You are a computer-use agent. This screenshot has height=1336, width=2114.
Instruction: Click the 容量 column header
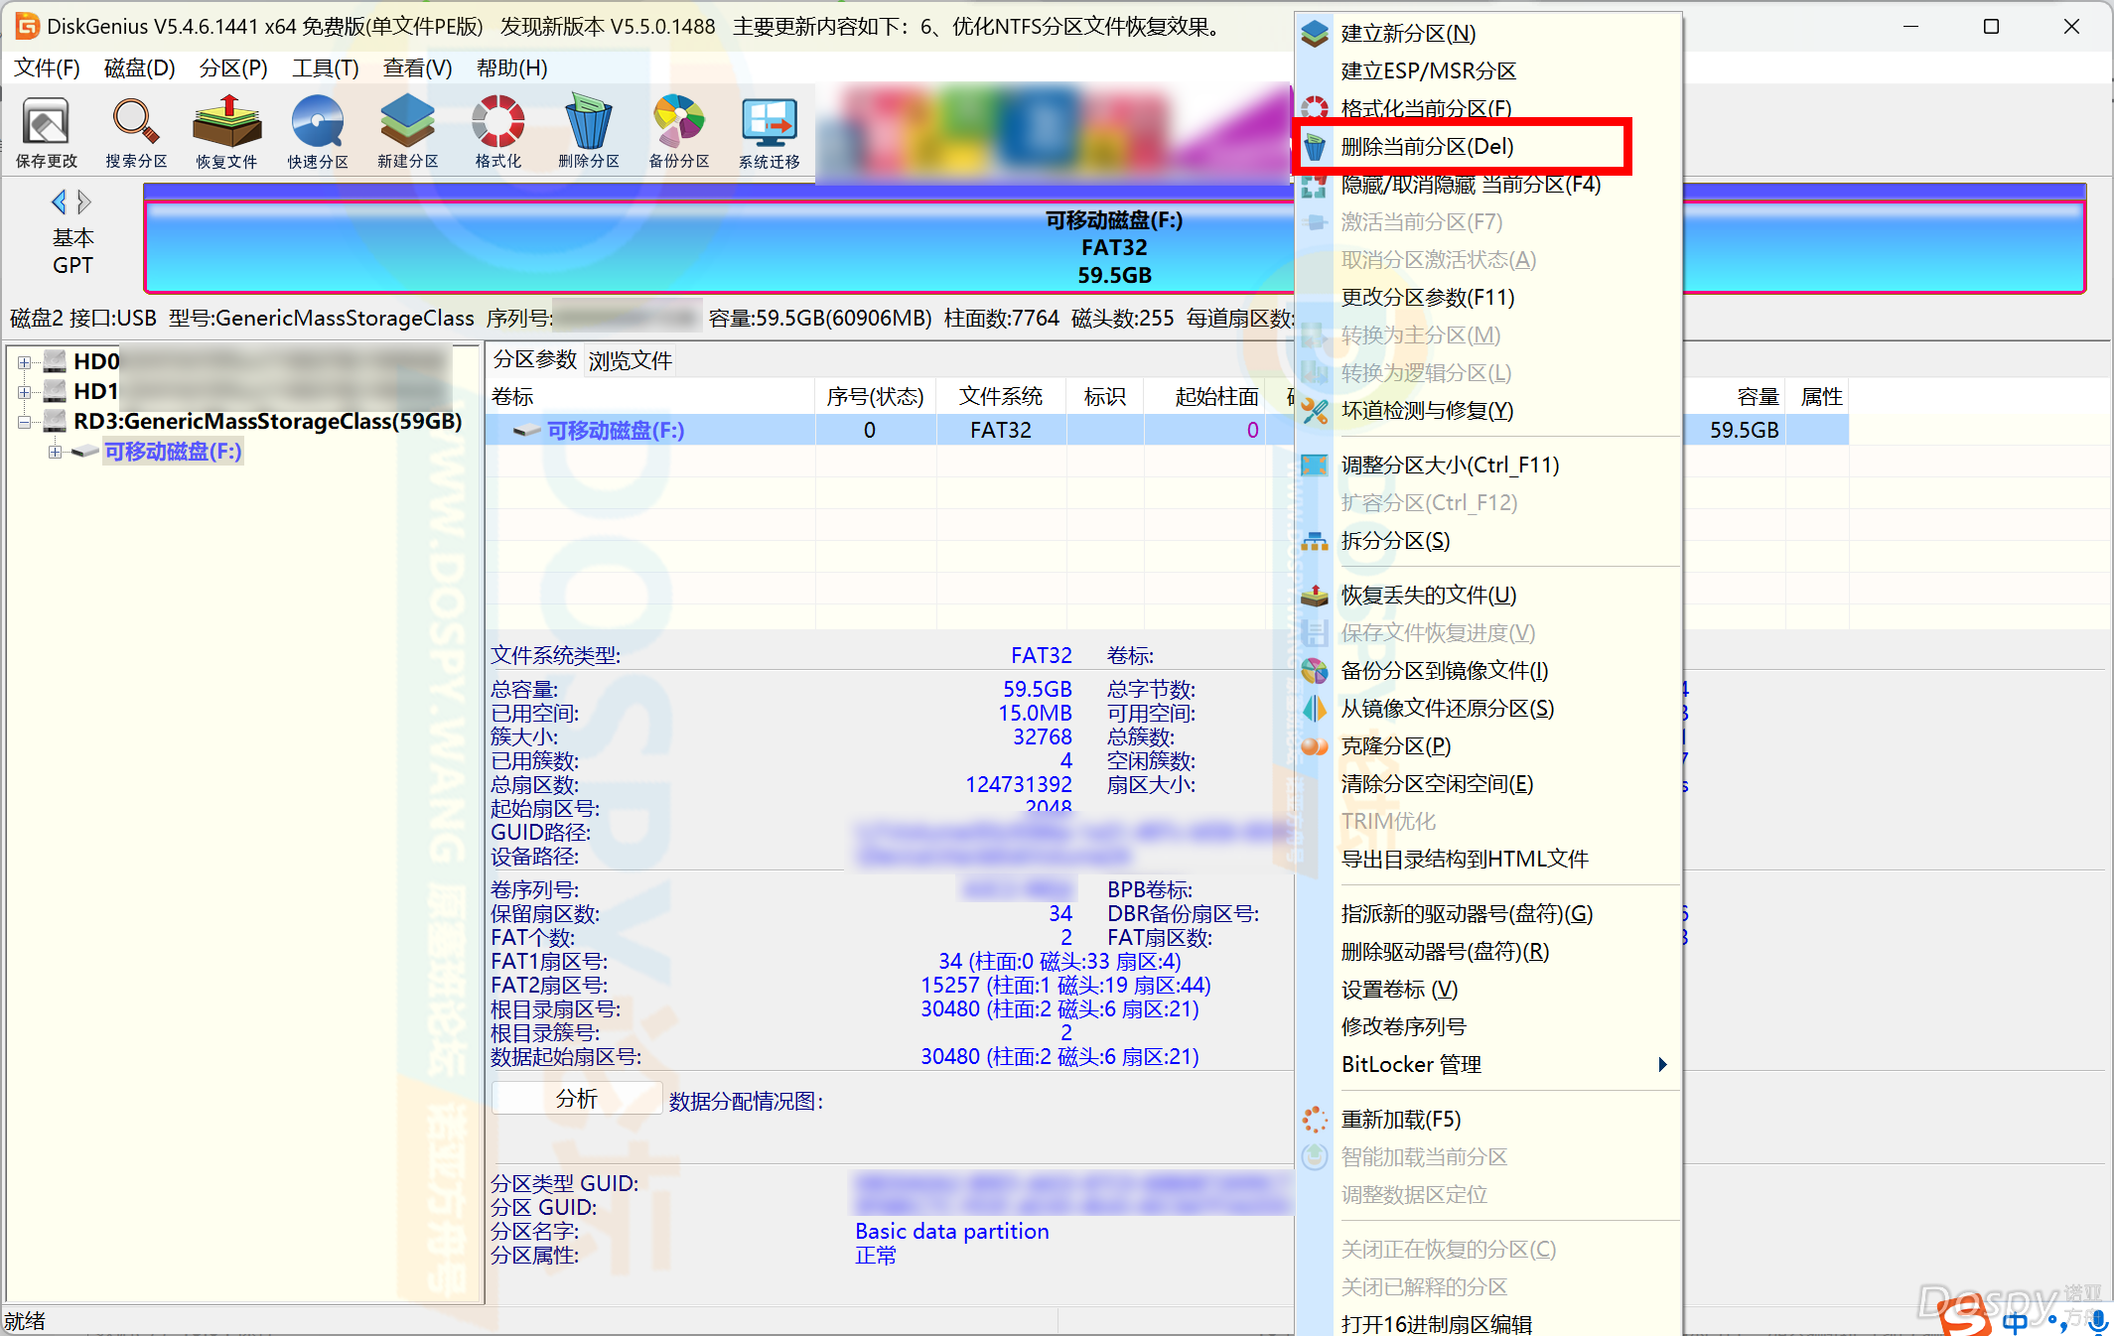click(1736, 397)
